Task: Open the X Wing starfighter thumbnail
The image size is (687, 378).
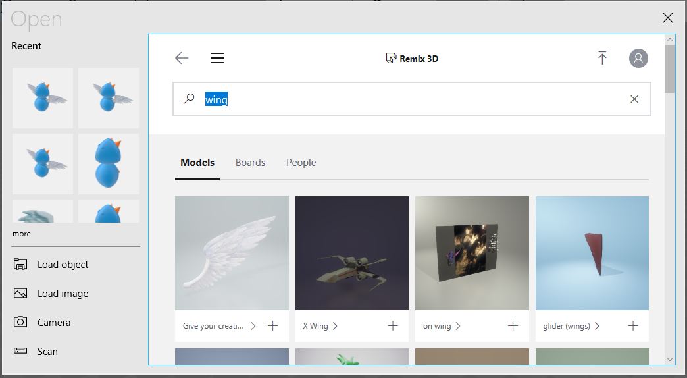Action: tap(352, 253)
